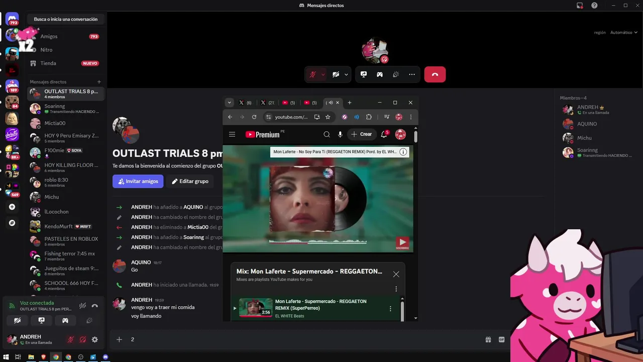Close the Mix Mon Laferte playlist panel
Viewport: 643px width, 362px height.
tap(396, 274)
